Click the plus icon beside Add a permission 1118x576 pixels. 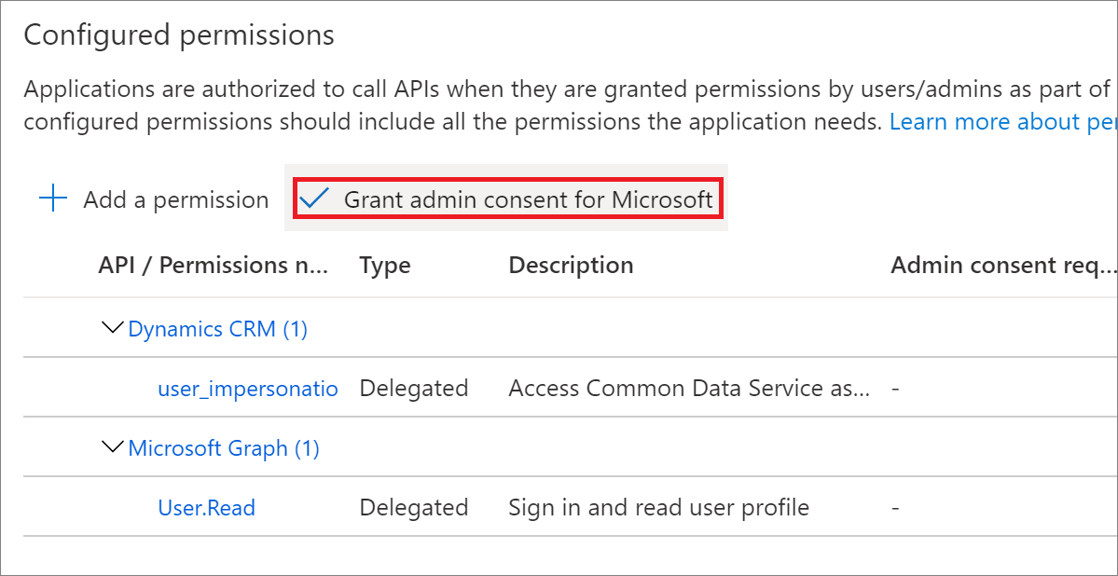click(x=53, y=199)
